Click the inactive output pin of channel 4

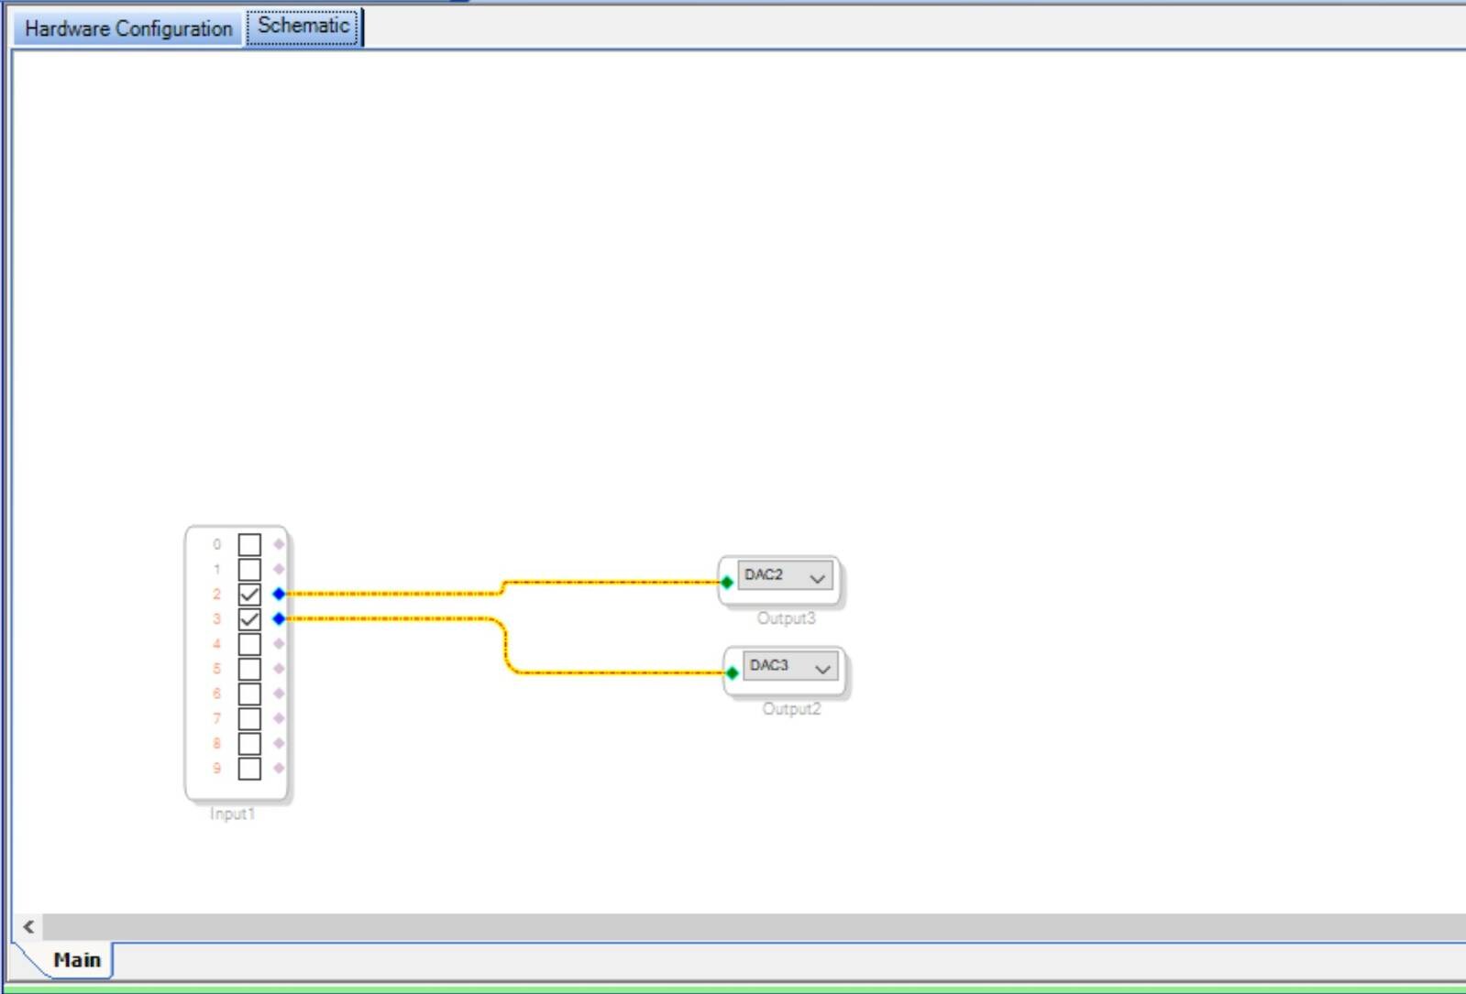click(280, 643)
